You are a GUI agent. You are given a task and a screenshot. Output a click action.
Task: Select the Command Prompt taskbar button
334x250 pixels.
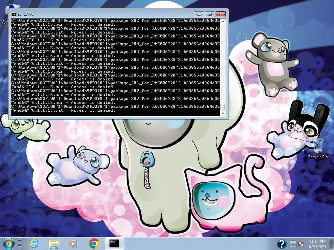(114, 243)
